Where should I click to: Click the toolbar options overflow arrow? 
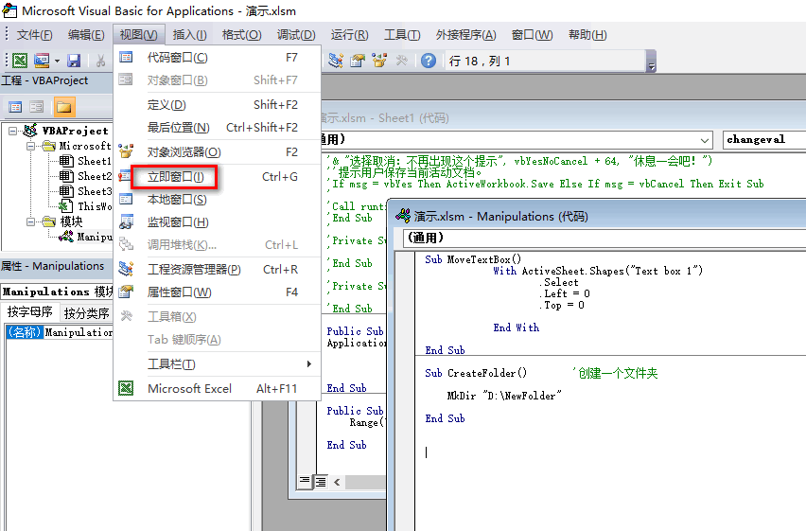(651, 62)
